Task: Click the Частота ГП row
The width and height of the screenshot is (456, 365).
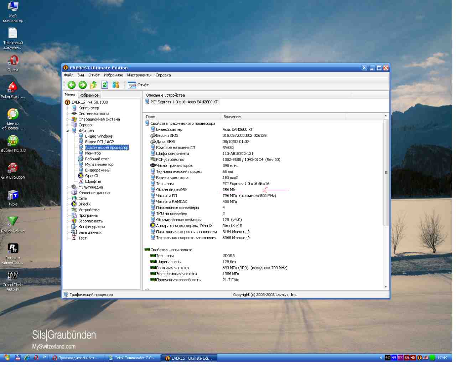Action: (x=264, y=196)
